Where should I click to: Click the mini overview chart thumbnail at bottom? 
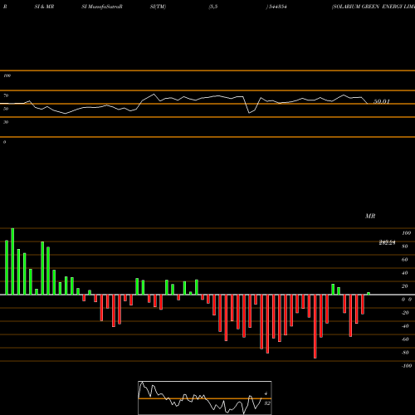coord(205,398)
